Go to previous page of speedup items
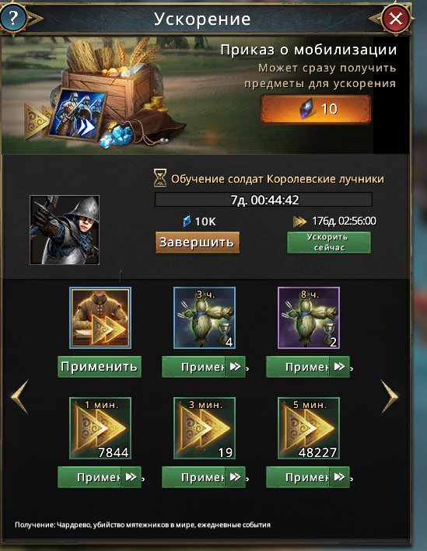Viewport: 427px width, 551px height. point(20,396)
